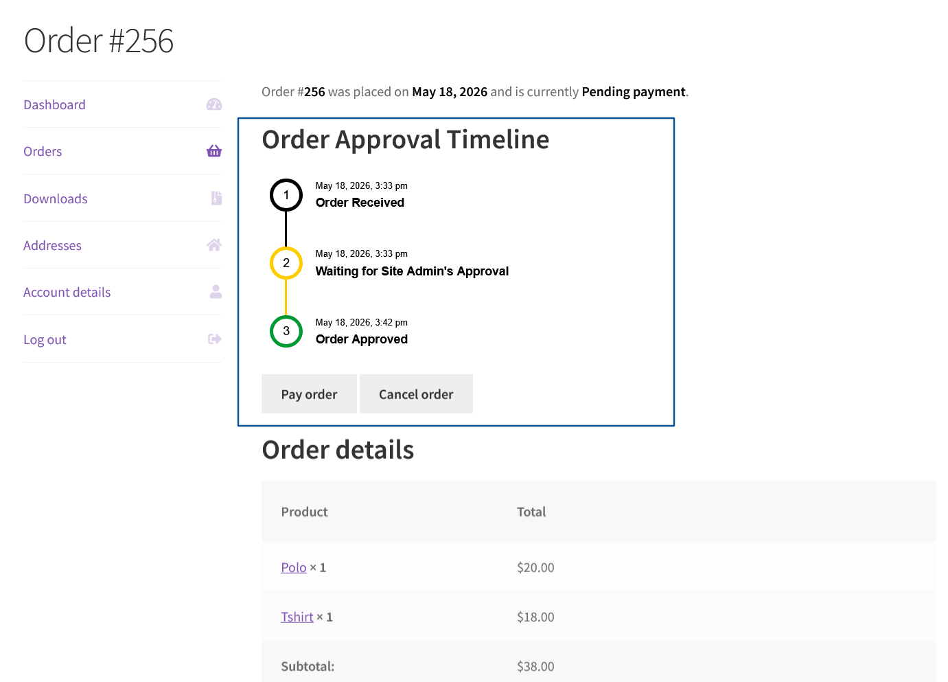Open the Tshirt product link
The height and width of the screenshot is (682, 948).
(x=297, y=617)
